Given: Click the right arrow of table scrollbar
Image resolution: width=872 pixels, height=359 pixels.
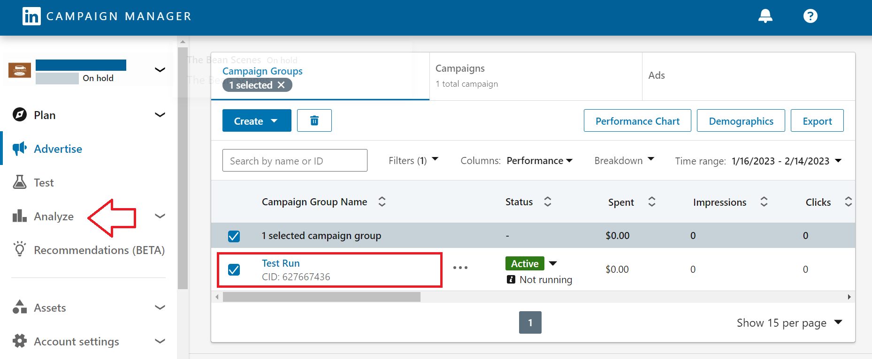Looking at the screenshot, I should coord(849,297).
